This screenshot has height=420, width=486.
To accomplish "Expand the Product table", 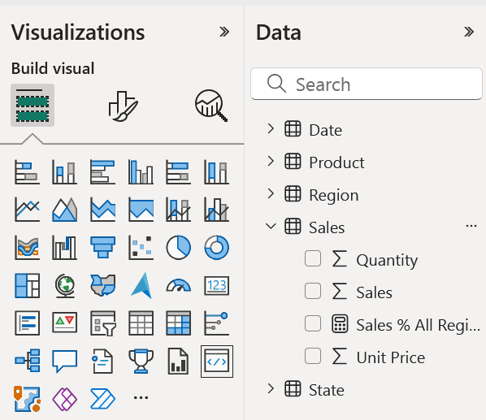I will click(x=271, y=161).
